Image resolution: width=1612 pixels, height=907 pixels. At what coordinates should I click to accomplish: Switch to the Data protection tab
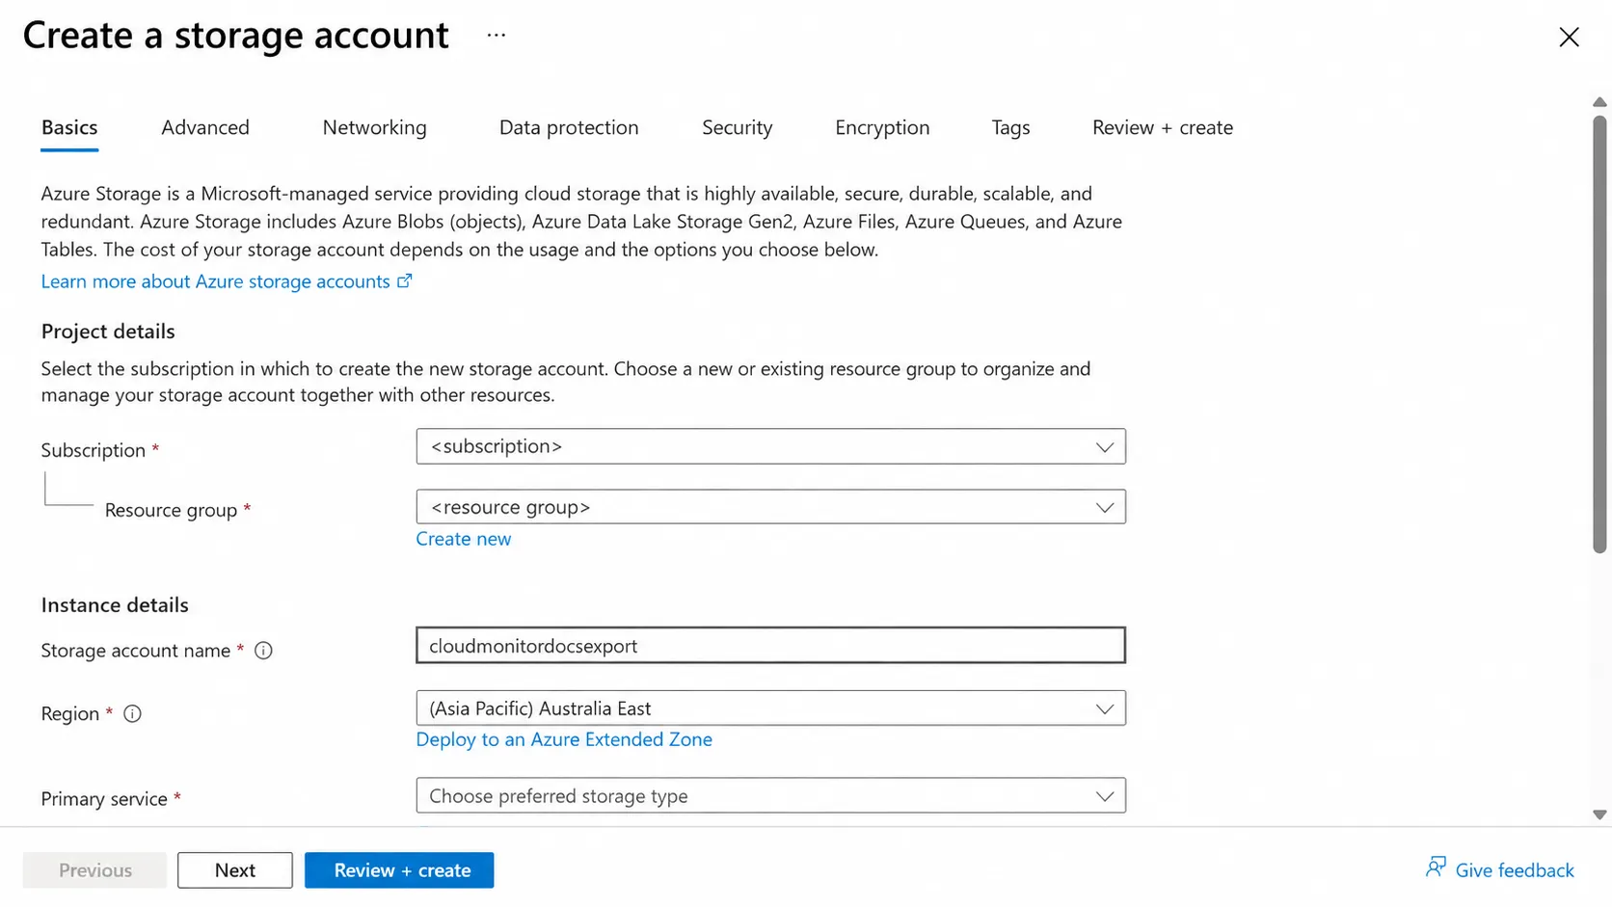(x=569, y=127)
